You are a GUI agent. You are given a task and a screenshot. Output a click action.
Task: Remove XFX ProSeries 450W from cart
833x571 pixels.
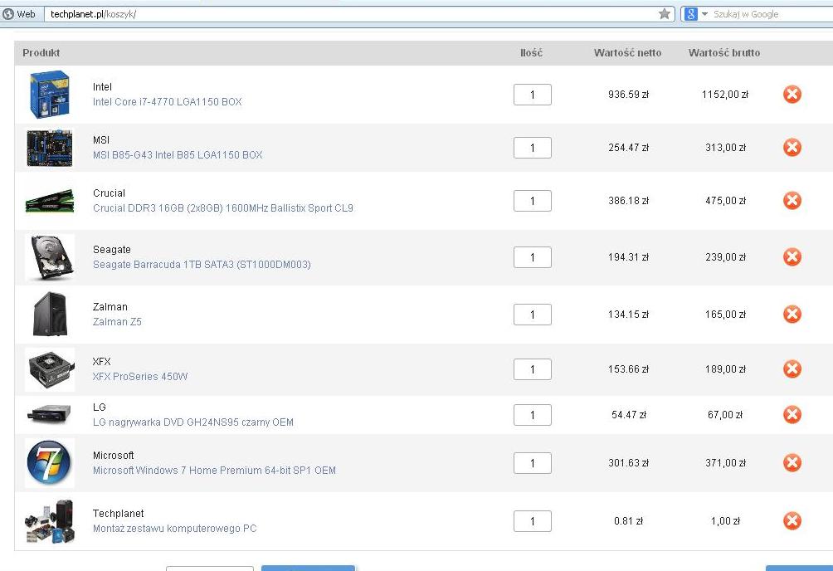tap(792, 369)
